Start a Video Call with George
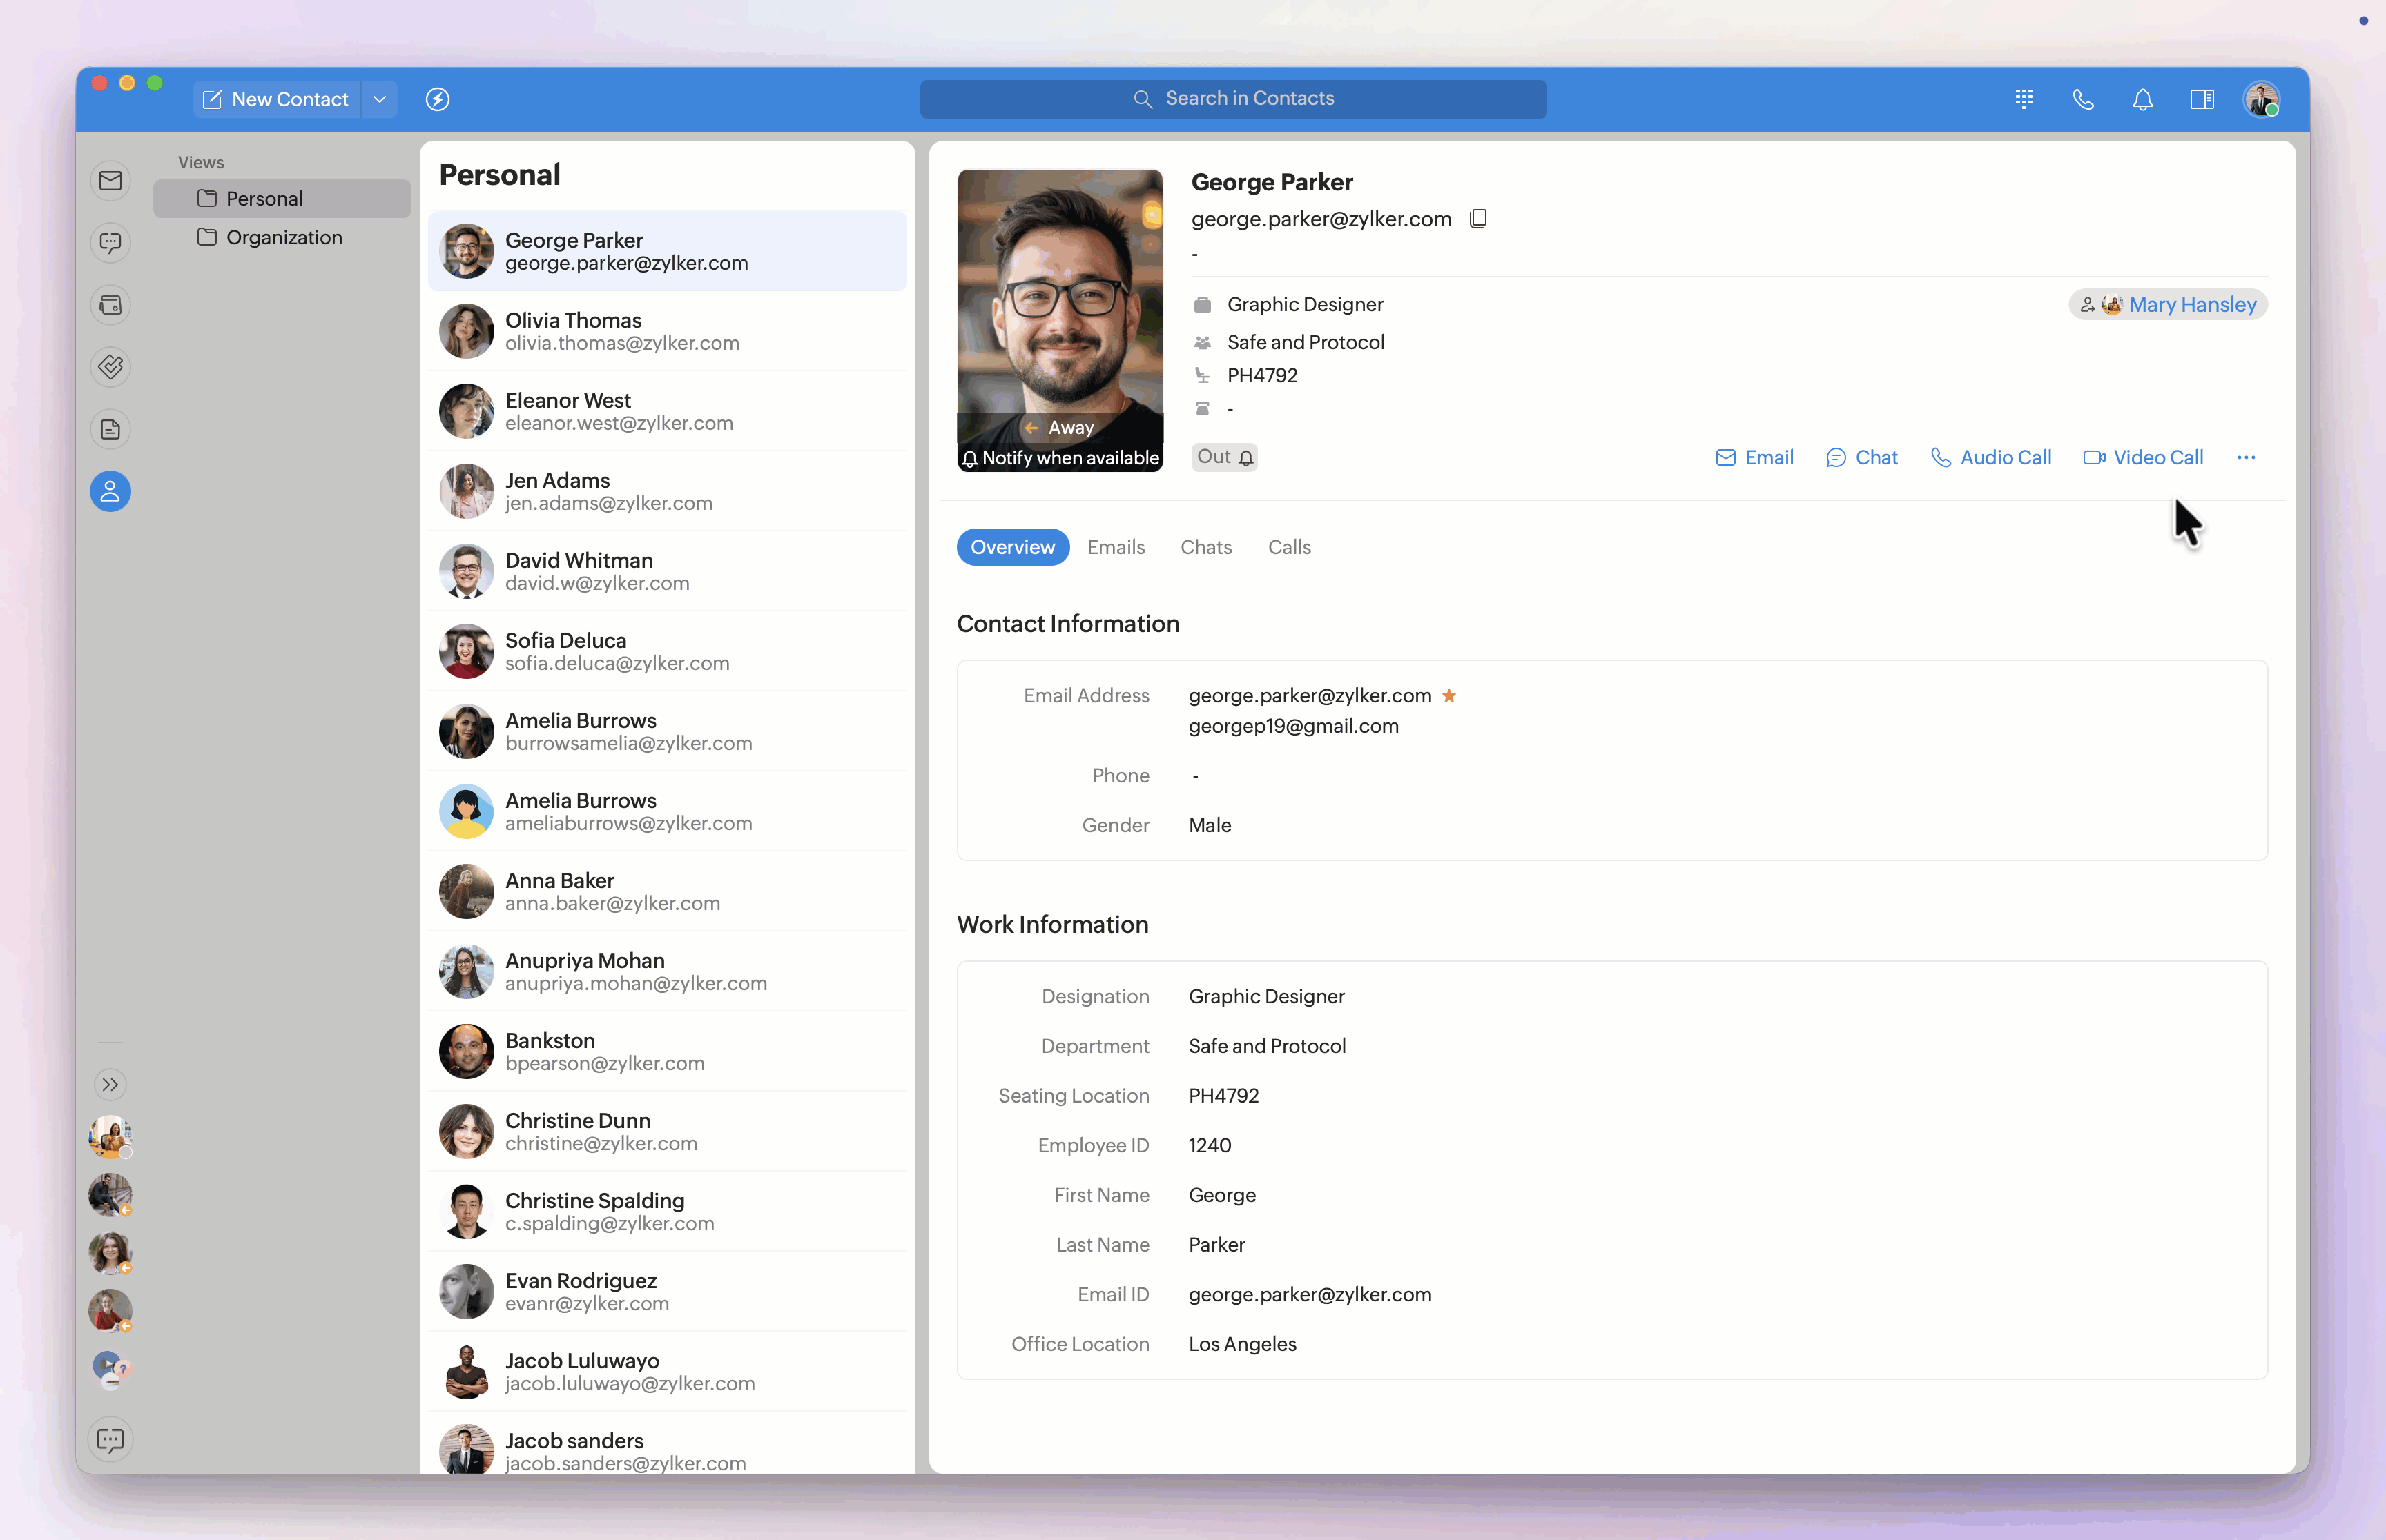This screenshot has height=1540, width=2386. tap(2143, 458)
